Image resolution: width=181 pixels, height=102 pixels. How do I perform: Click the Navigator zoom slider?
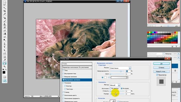pos(168,26)
